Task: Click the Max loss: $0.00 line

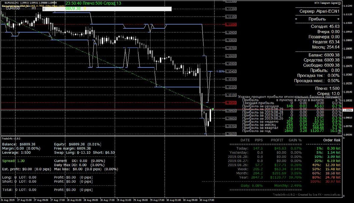Action: (86, 169)
